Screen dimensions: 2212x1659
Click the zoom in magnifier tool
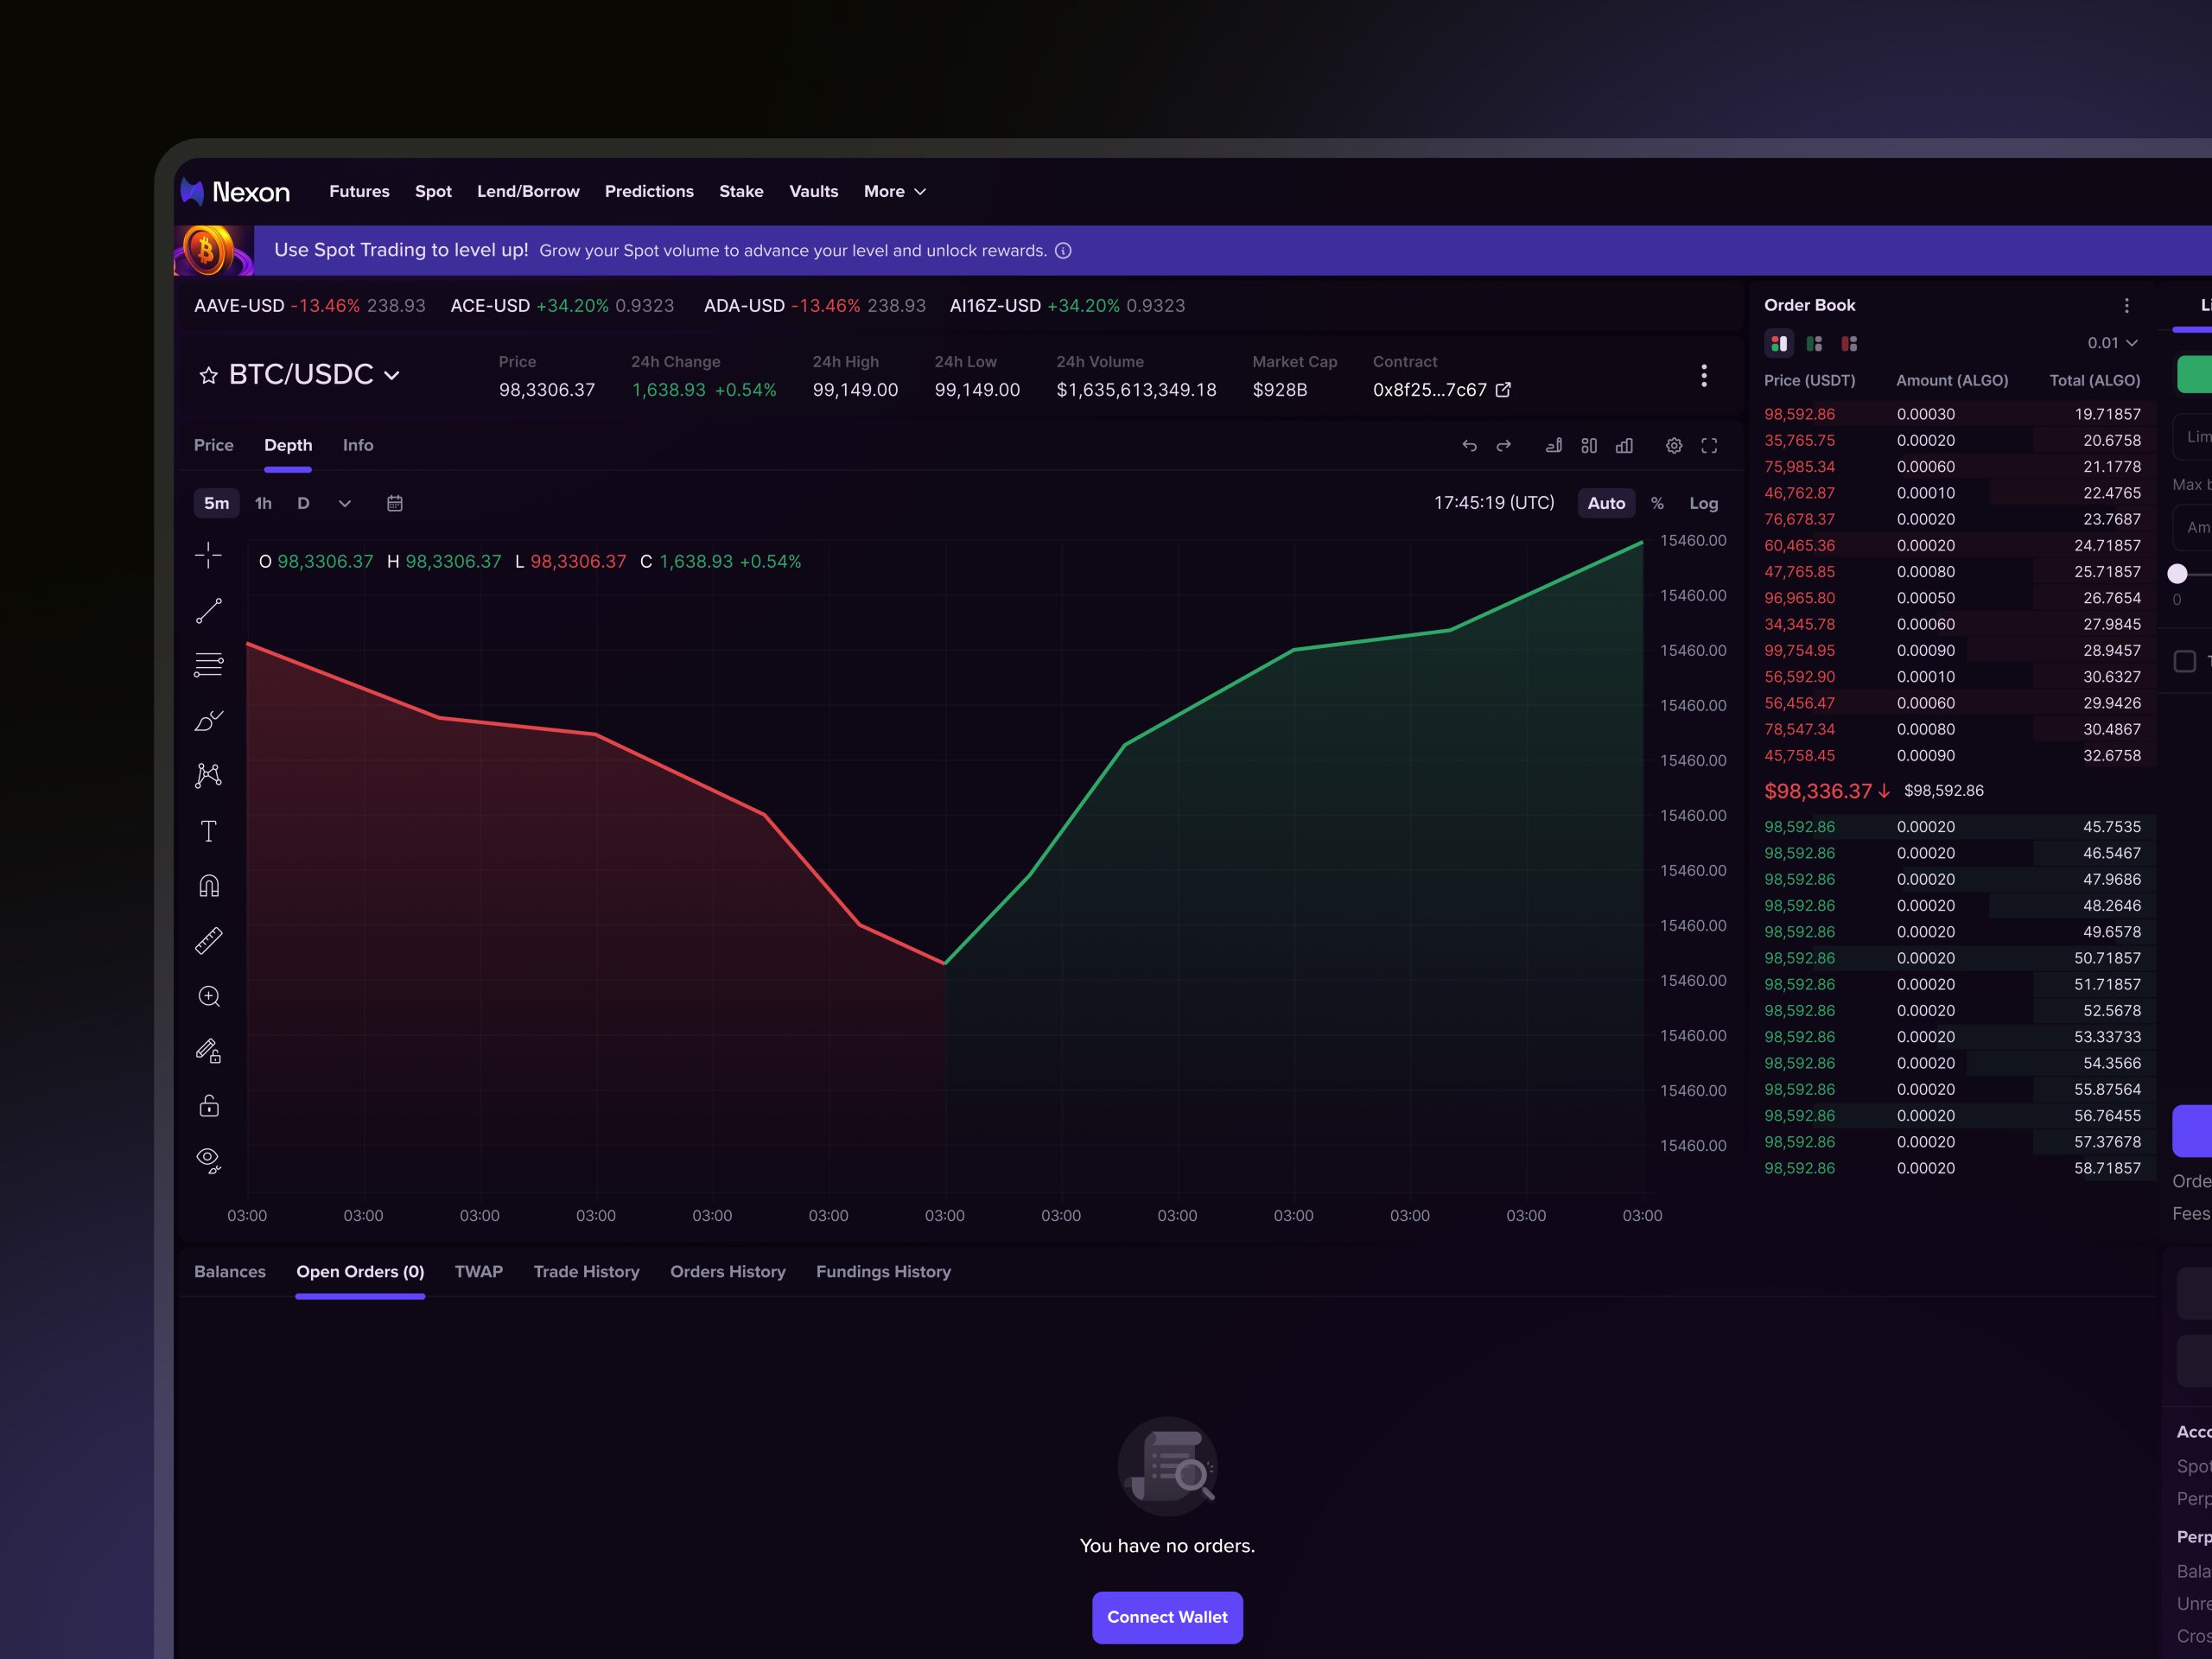coord(208,996)
